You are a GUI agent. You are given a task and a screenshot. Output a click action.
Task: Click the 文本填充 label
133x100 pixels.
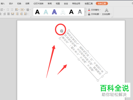point(95,10)
